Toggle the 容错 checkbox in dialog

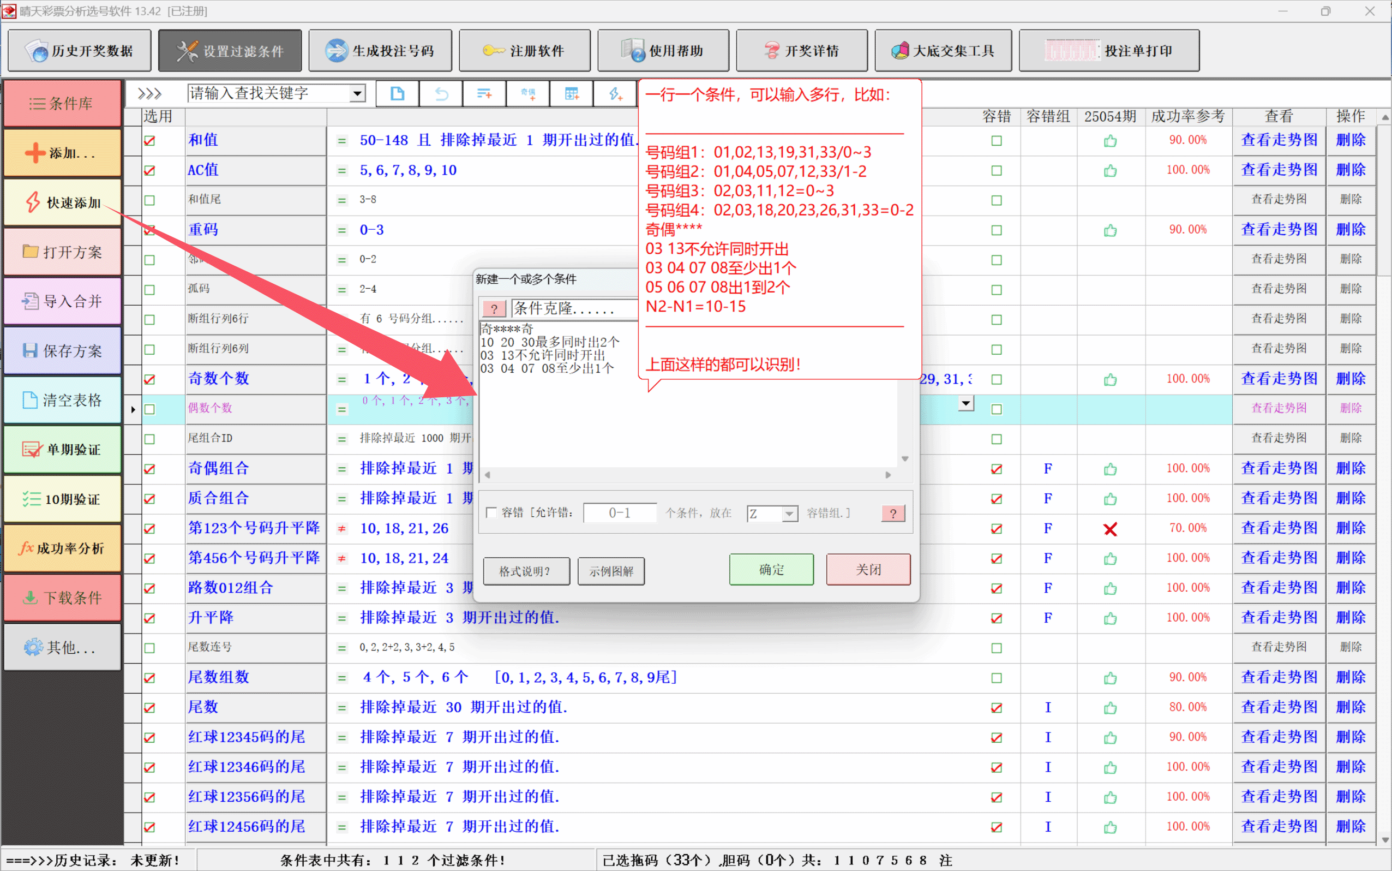(x=491, y=512)
